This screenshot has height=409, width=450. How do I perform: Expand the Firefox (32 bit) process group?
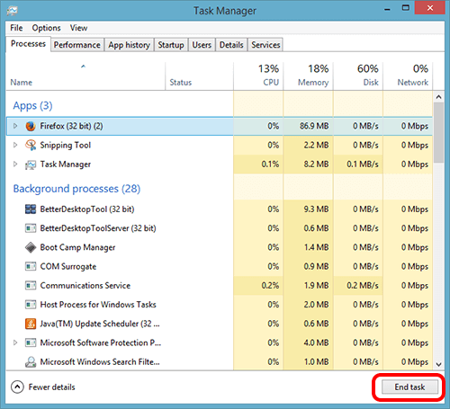[x=15, y=126]
